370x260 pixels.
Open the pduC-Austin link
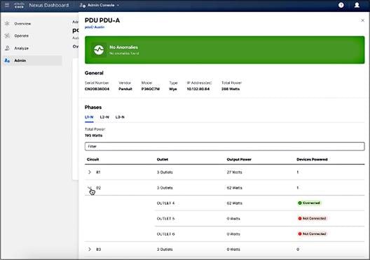coord(95,27)
